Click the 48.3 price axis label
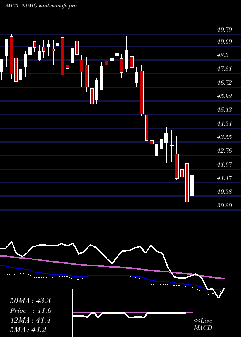 coord(223,55)
